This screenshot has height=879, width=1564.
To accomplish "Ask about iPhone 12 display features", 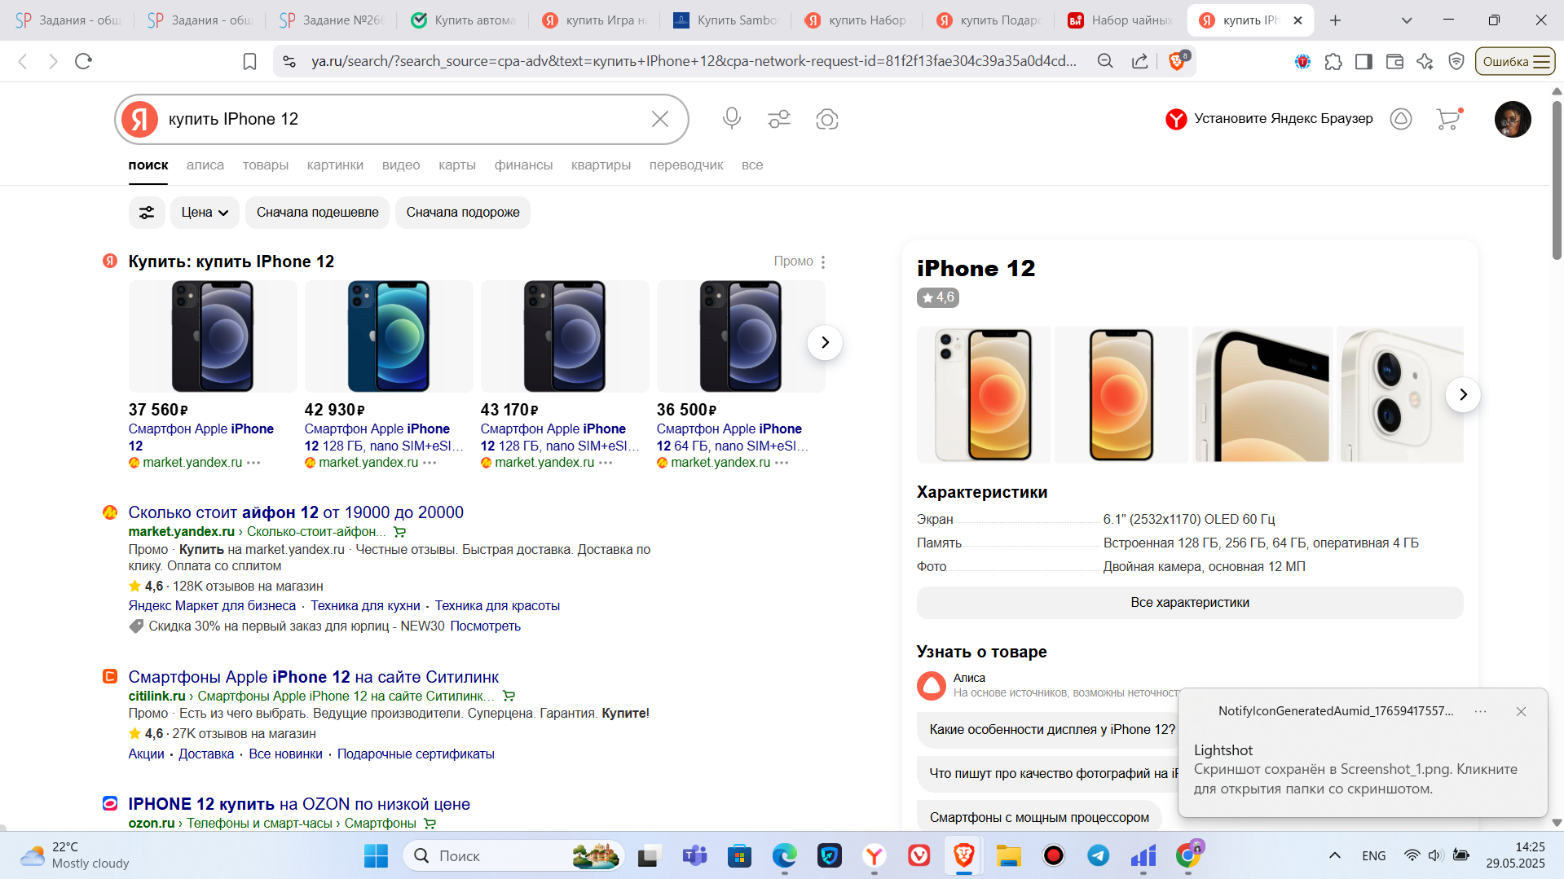I will coord(1051,730).
